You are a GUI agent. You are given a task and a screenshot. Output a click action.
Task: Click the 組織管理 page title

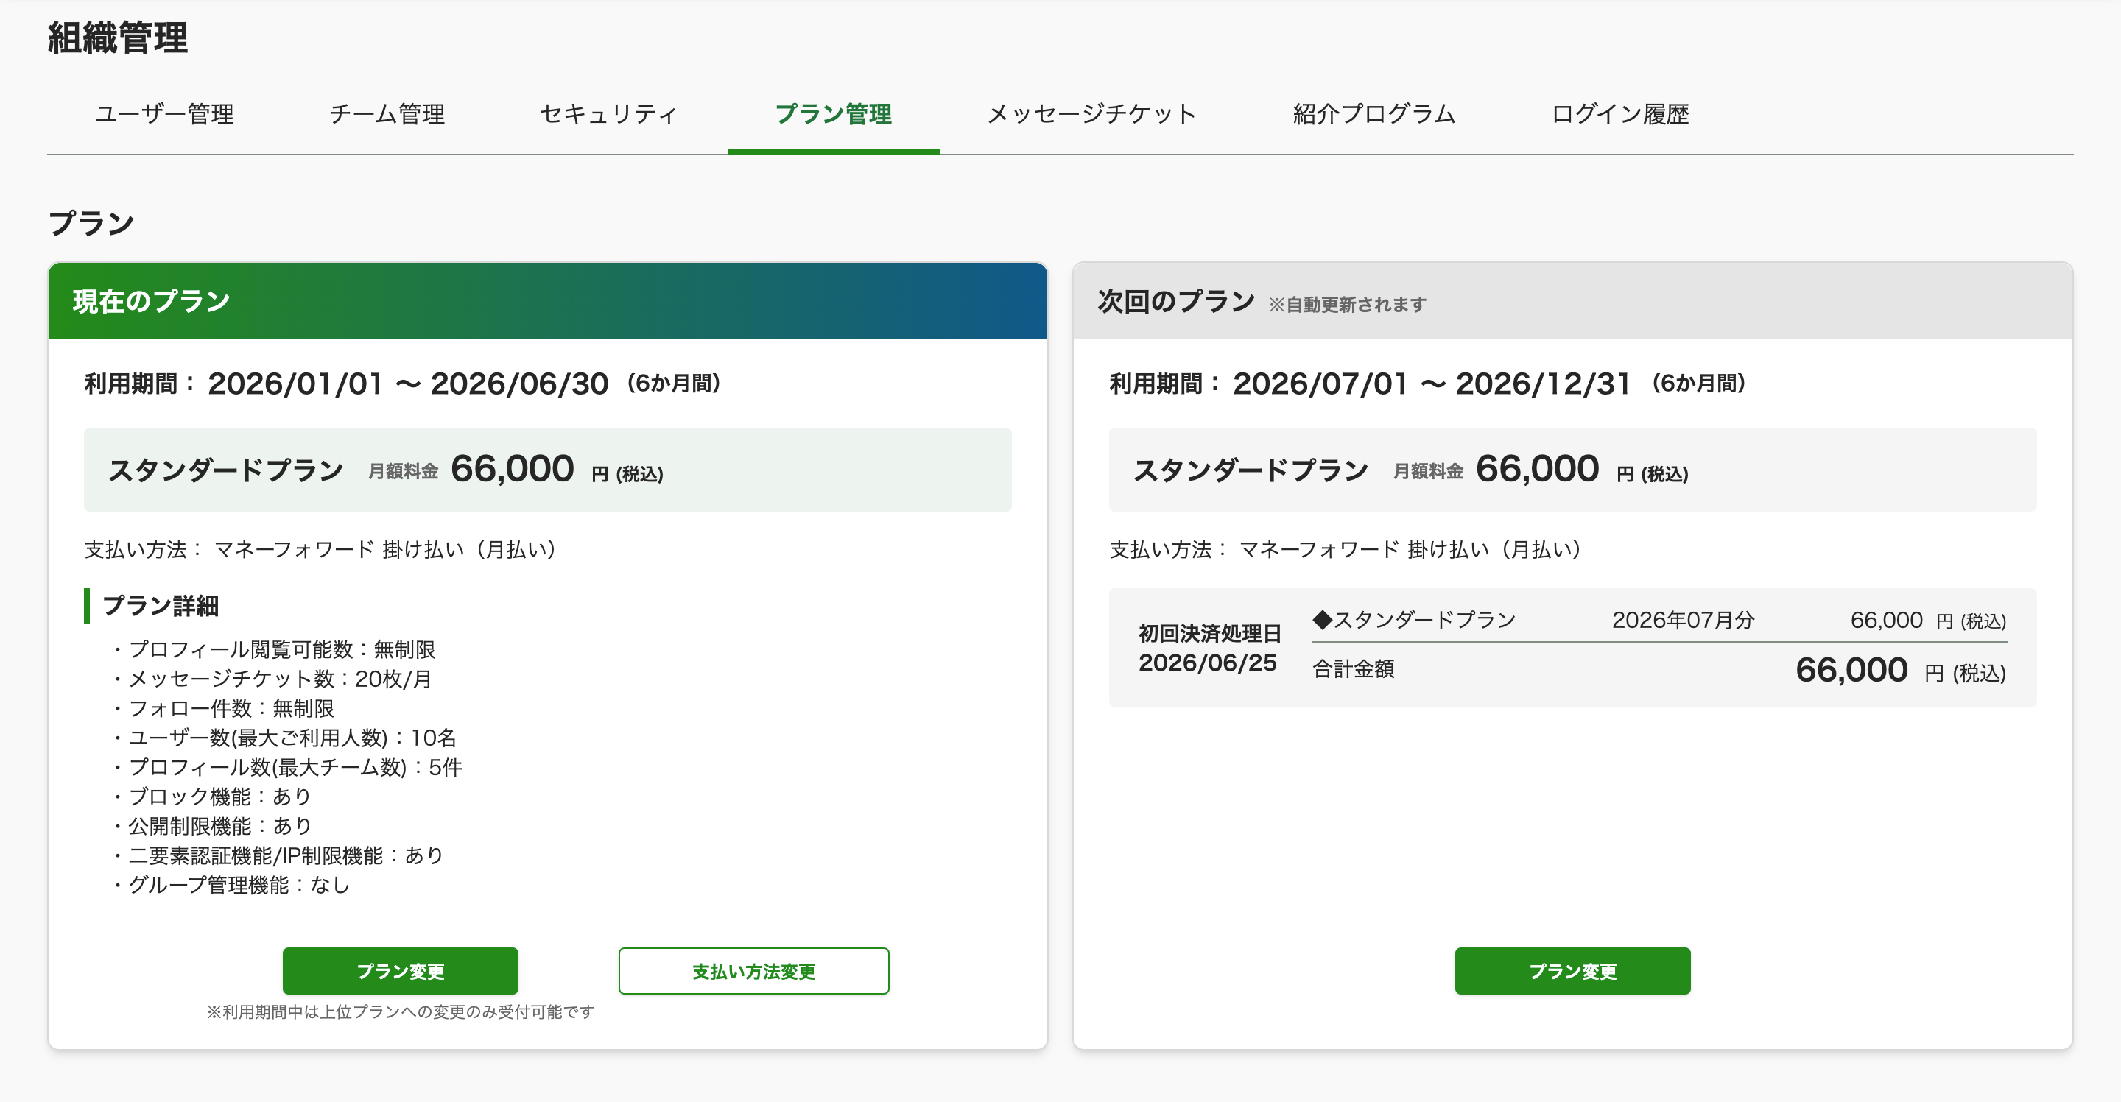click(x=118, y=38)
